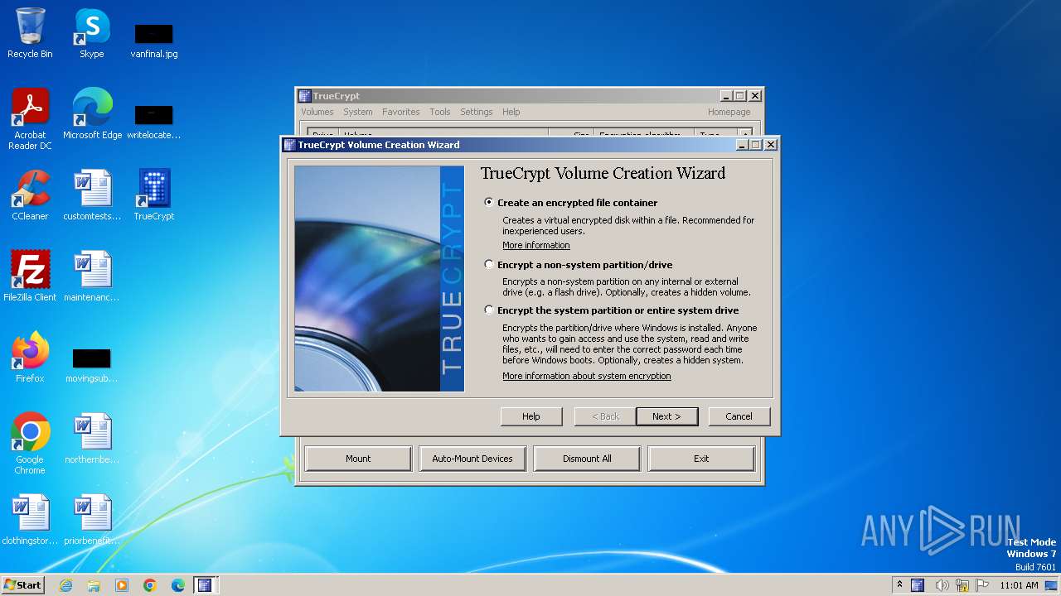Open the vanfinal.jpg file icon
Image resolution: width=1061 pixels, height=596 pixels.
tap(154, 40)
